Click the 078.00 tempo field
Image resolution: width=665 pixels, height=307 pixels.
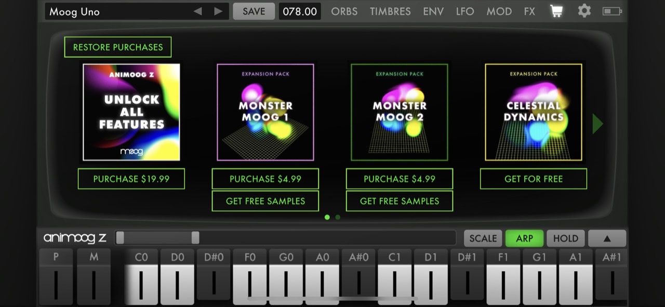(300, 11)
